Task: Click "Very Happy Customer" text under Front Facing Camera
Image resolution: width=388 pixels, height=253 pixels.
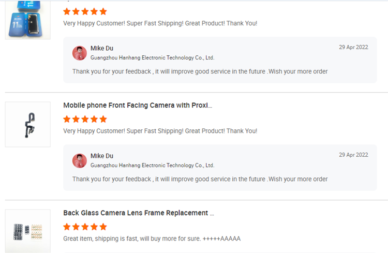Action: coord(160,131)
